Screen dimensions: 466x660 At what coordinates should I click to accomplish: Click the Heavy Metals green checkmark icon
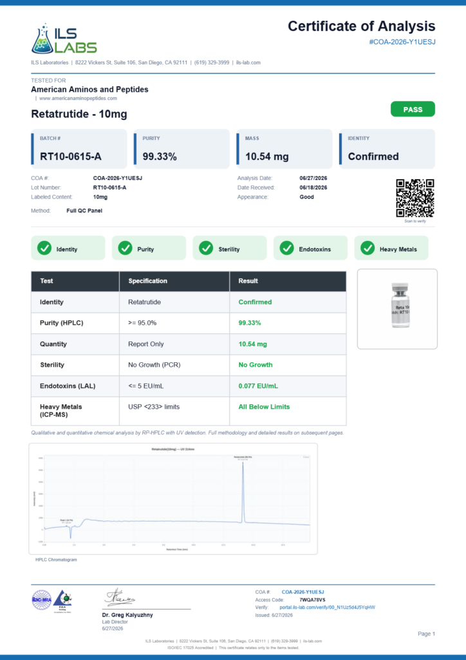tap(368, 248)
